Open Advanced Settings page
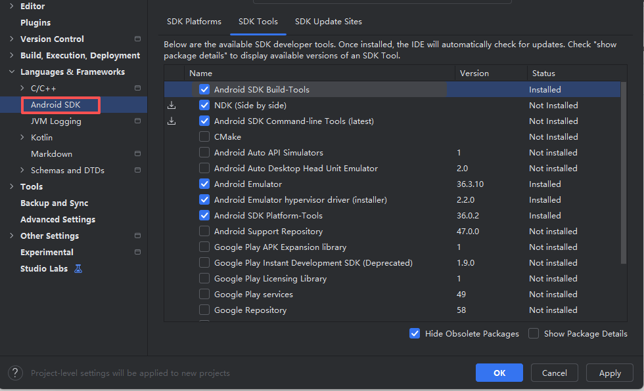 coord(58,220)
